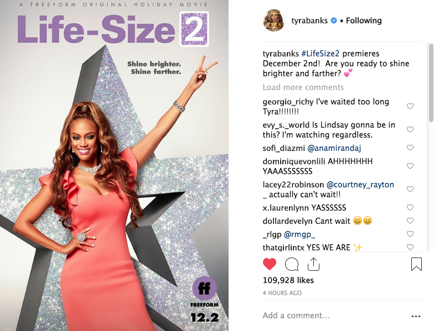Image resolution: width=434 pixels, height=331 pixels.
Task: Click the tyrabanks username in header
Action: (309, 21)
